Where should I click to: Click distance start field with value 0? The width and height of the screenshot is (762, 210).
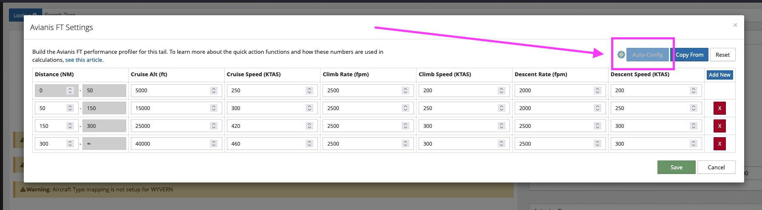point(56,90)
